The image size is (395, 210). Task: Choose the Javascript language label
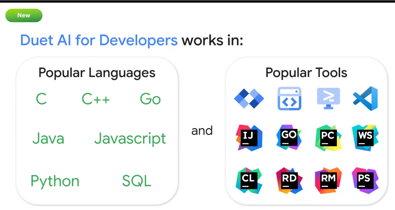tap(130, 139)
